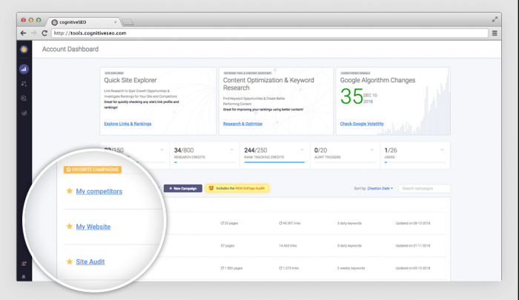
Task: Click the NEW OnPage Audit banner
Action: (237, 189)
